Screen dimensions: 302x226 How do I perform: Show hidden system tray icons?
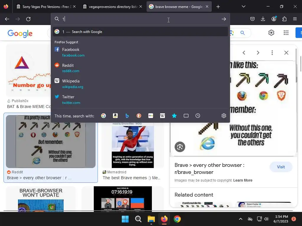point(240,219)
